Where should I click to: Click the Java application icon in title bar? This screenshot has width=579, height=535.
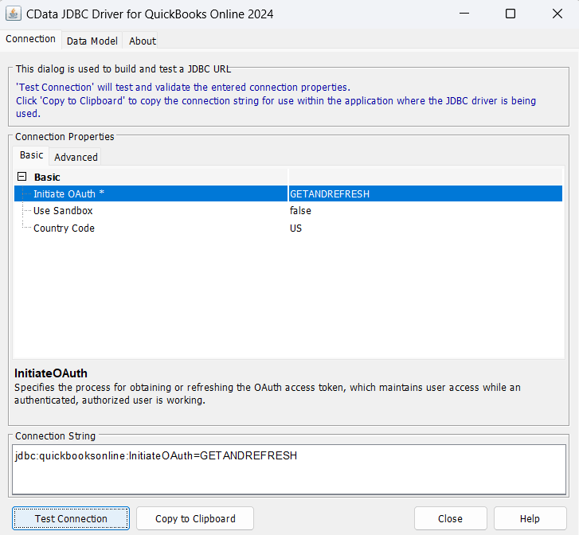pos(14,14)
